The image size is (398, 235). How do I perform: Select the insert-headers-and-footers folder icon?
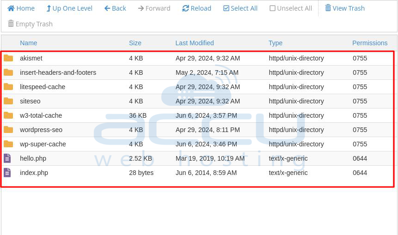8,72
